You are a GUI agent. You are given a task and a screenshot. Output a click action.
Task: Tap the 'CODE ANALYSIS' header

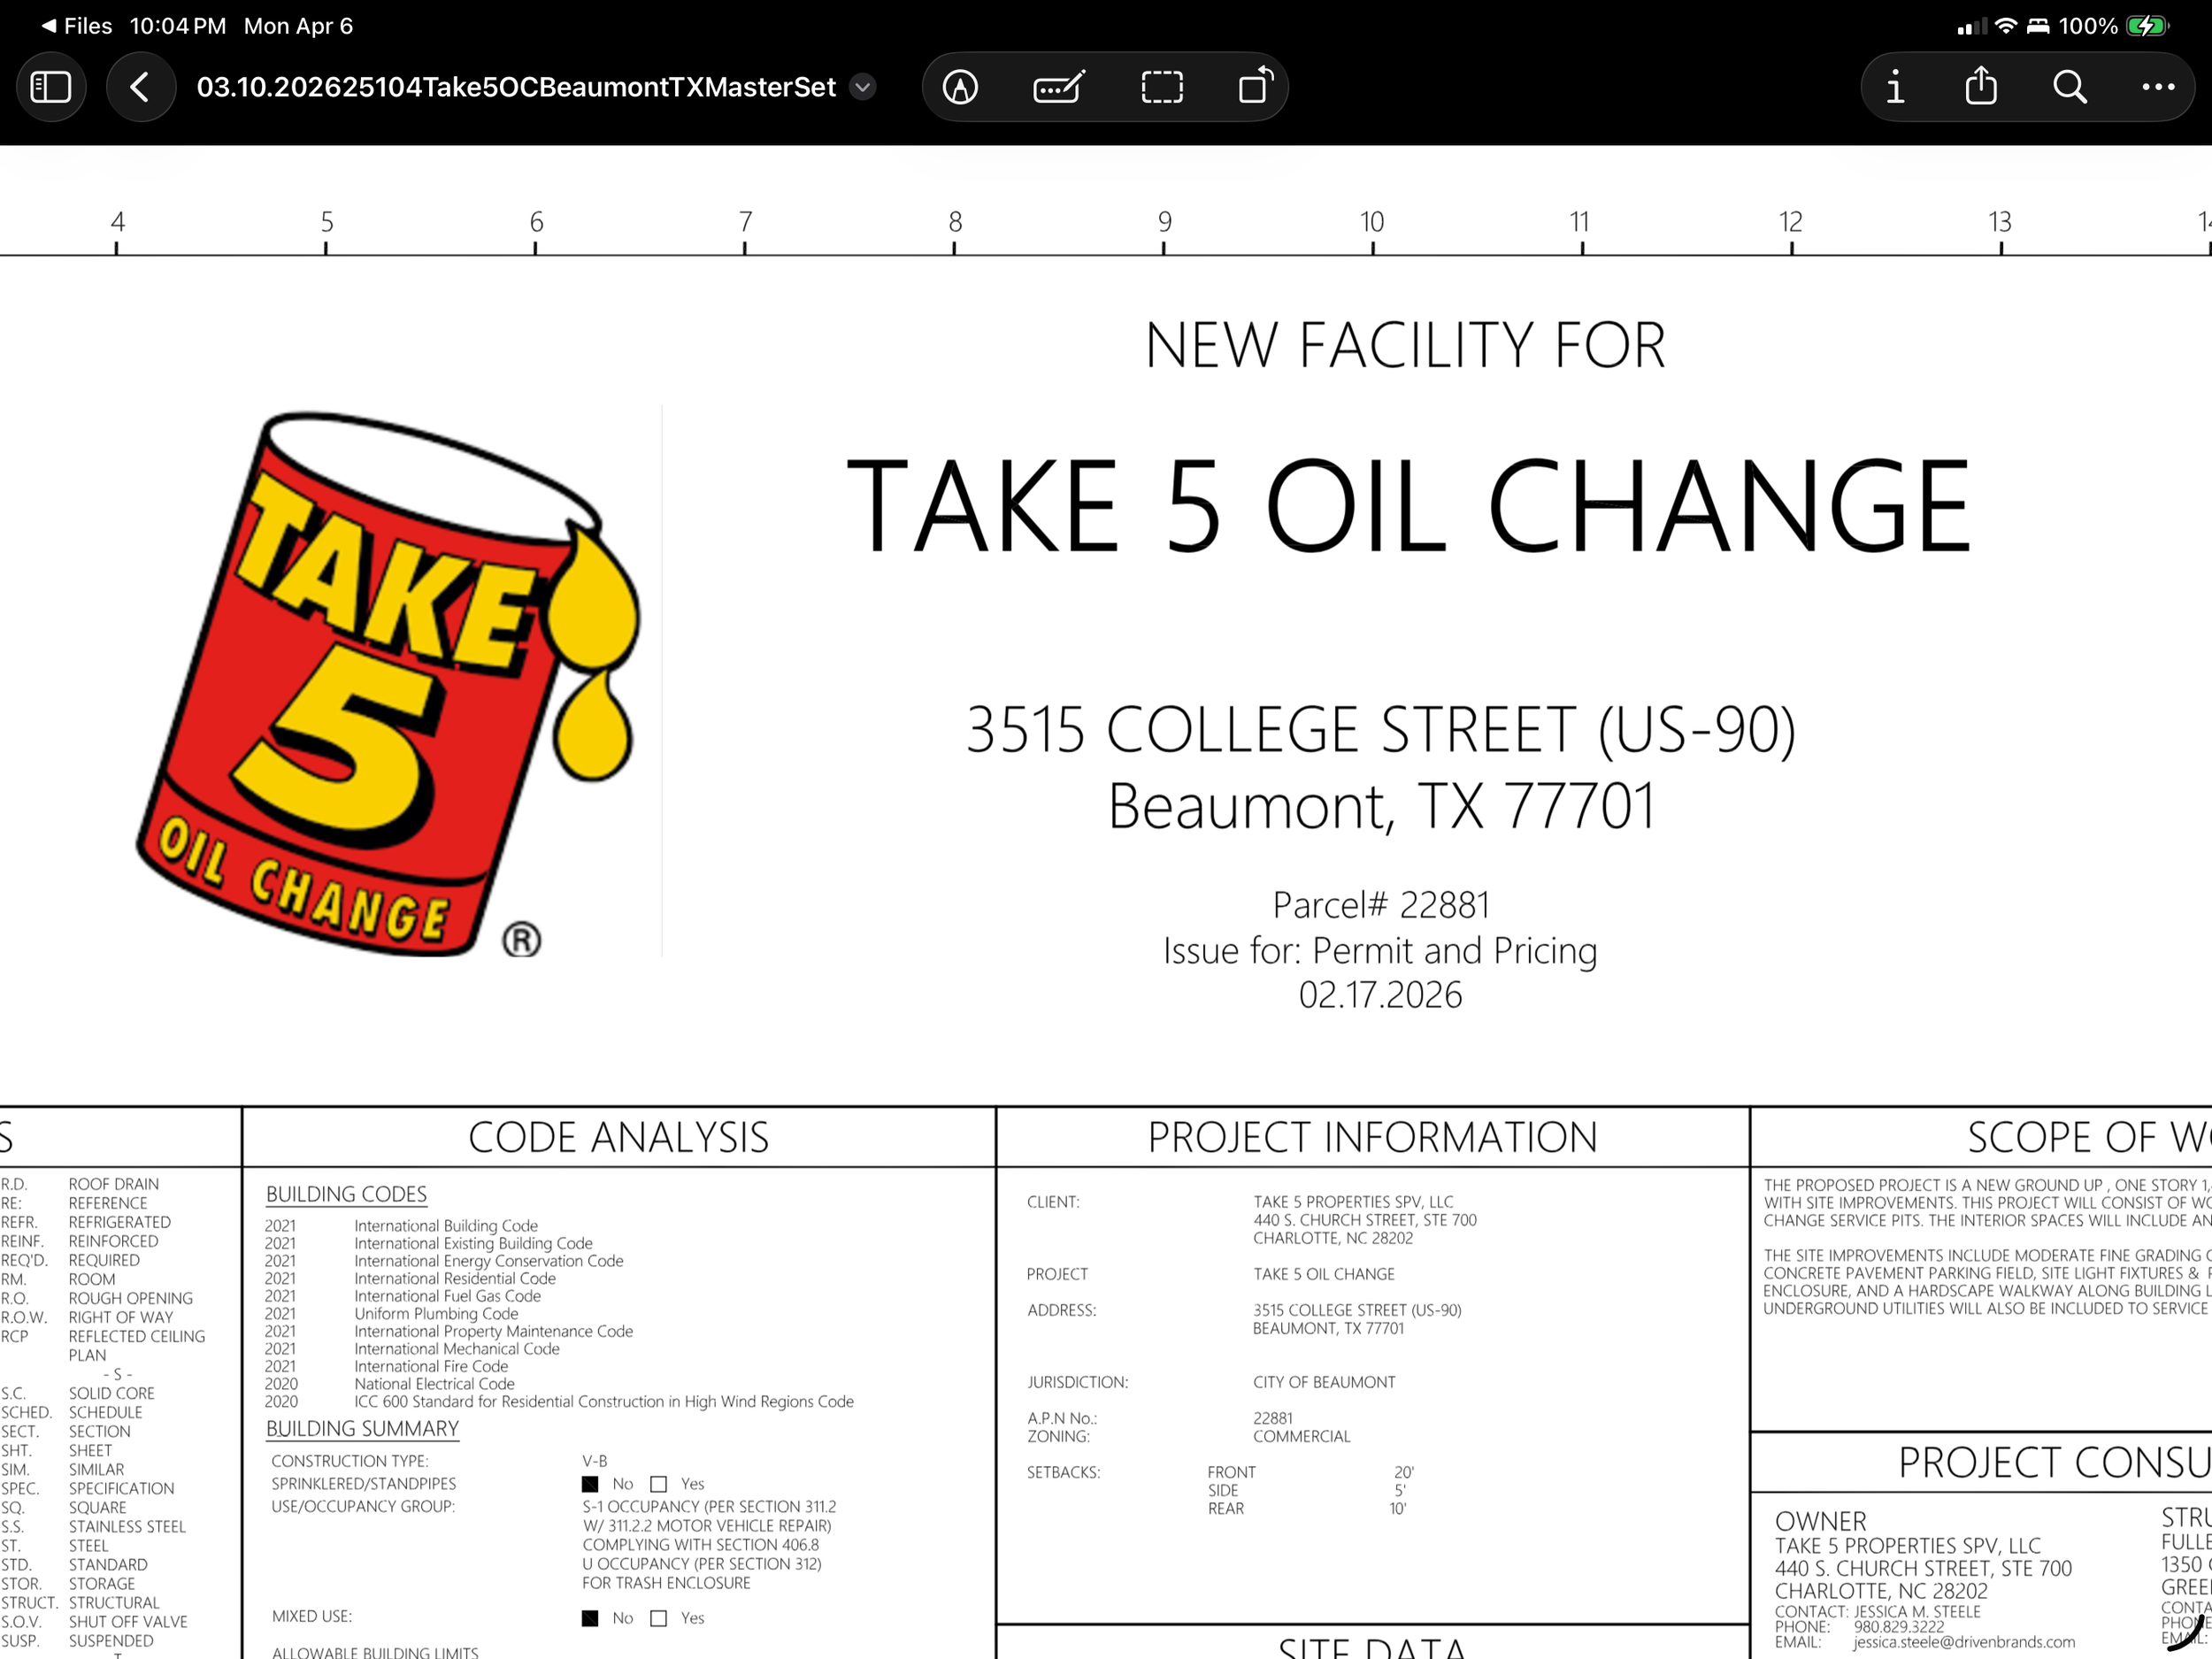click(618, 1138)
